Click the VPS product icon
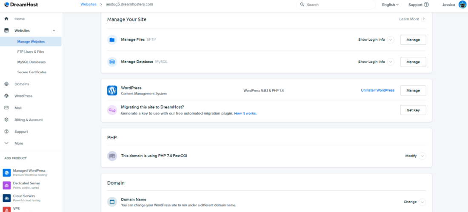This screenshot has width=468, height=212. click(6, 209)
